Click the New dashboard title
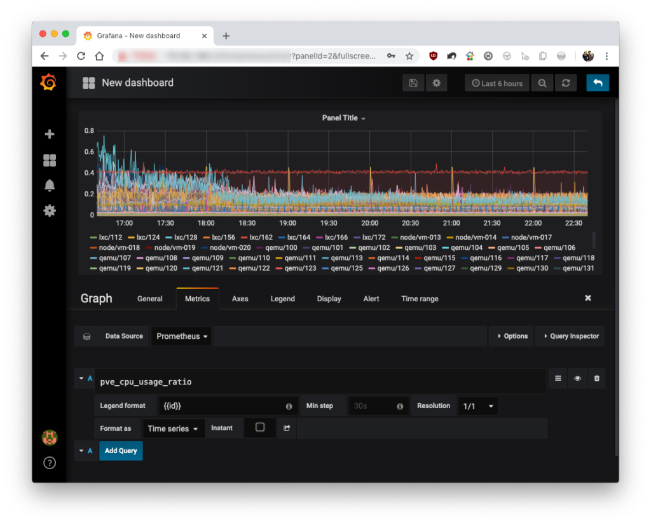The height and width of the screenshot is (525, 651). 138,83
